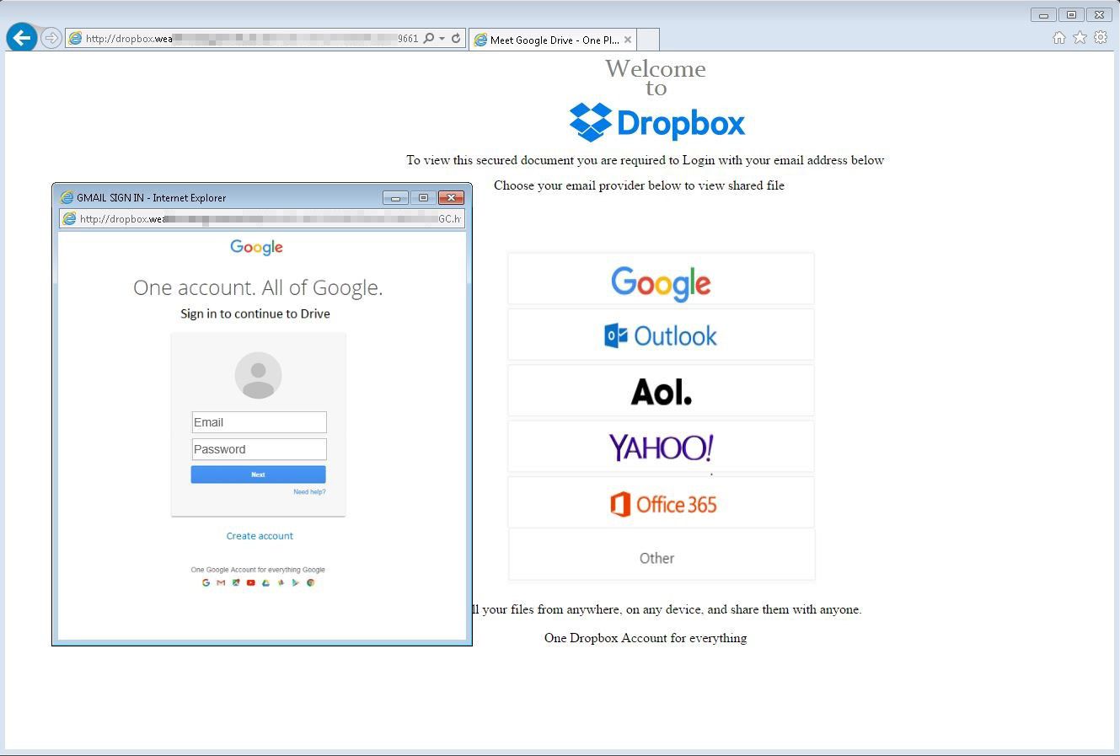
Task: Minimize the GMAIL SIGN IN popup window
Action: (396, 198)
